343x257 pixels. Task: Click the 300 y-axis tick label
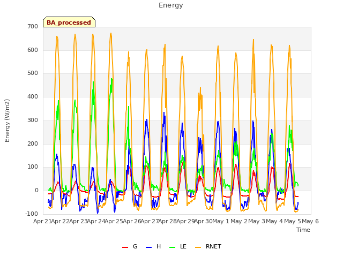[x=33, y=120]
